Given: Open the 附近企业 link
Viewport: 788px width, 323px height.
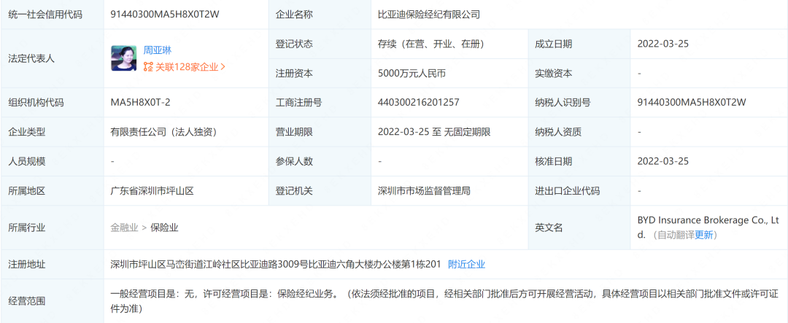Looking at the screenshot, I should point(466,264).
